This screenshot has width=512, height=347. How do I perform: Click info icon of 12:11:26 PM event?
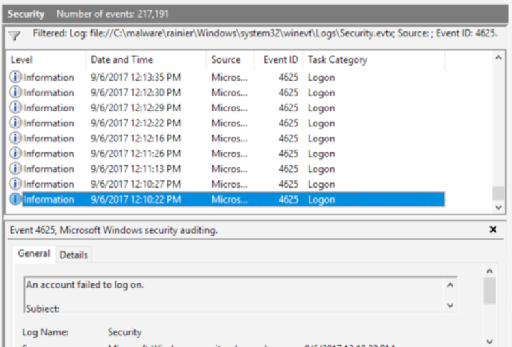pos(16,154)
